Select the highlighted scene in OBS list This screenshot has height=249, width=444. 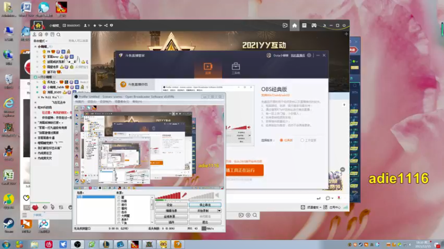(95, 196)
